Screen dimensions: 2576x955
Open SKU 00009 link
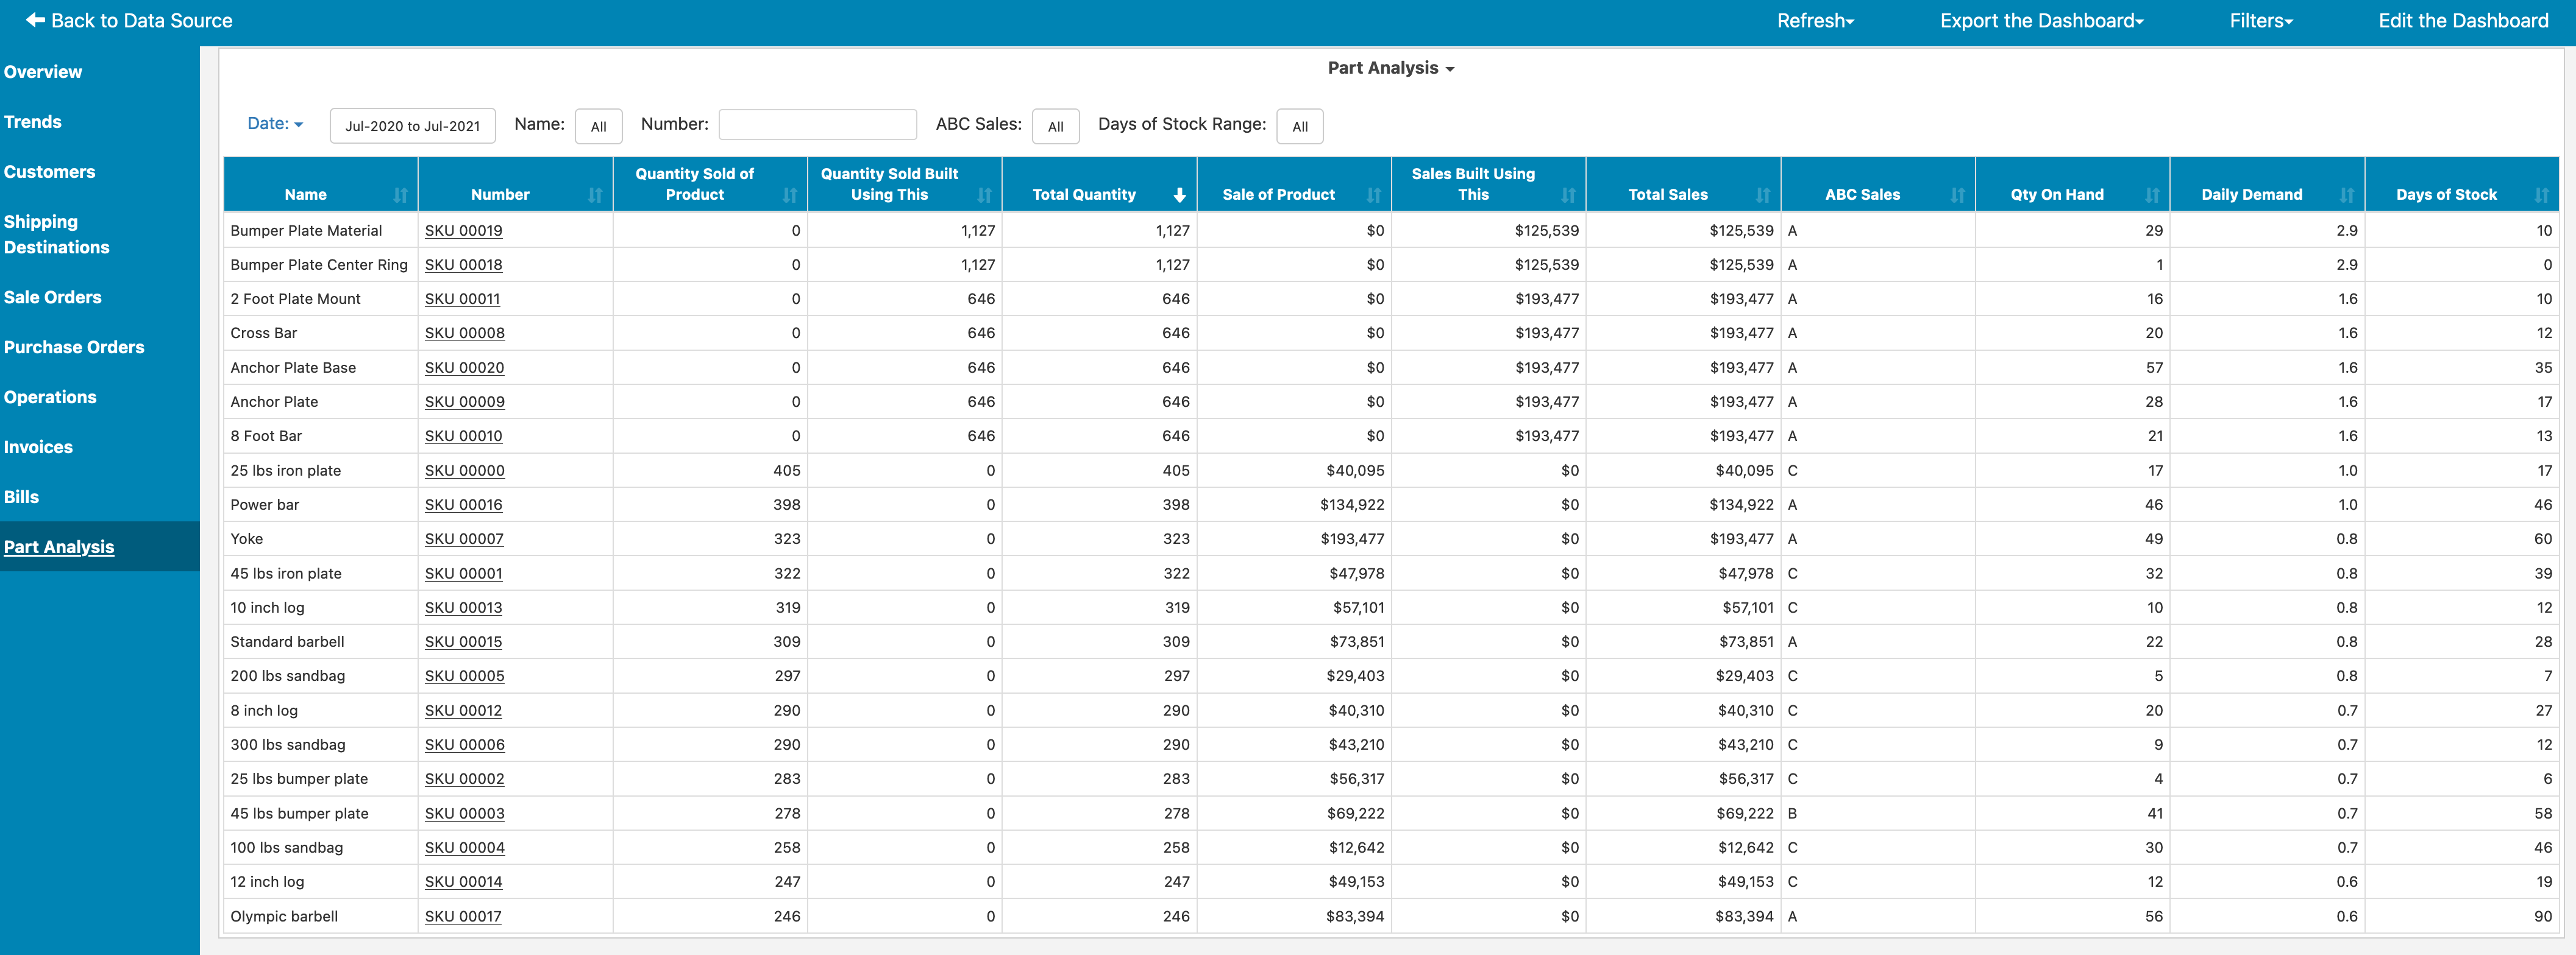[x=464, y=401]
